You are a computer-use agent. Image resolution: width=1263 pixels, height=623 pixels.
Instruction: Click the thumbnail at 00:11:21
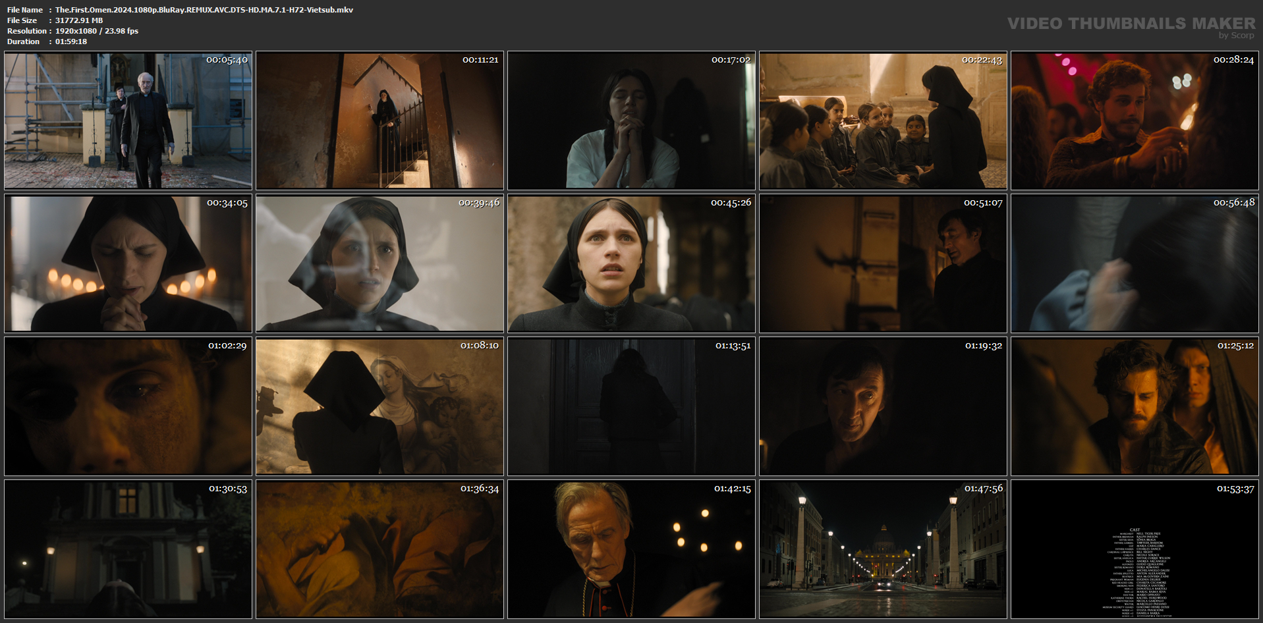(x=379, y=121)
